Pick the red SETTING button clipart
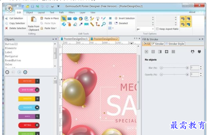Viewport: 208px width, 135px height. [29, 125]
